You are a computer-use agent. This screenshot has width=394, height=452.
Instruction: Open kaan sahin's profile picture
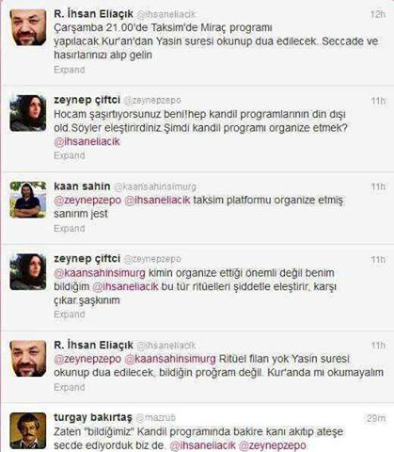coord(28,200)
